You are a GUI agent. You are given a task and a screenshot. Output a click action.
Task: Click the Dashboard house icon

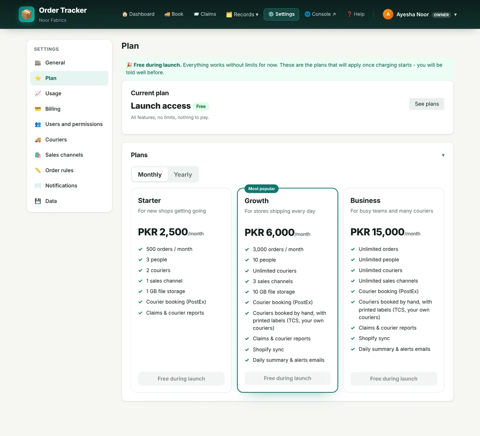tap(125, 14)
